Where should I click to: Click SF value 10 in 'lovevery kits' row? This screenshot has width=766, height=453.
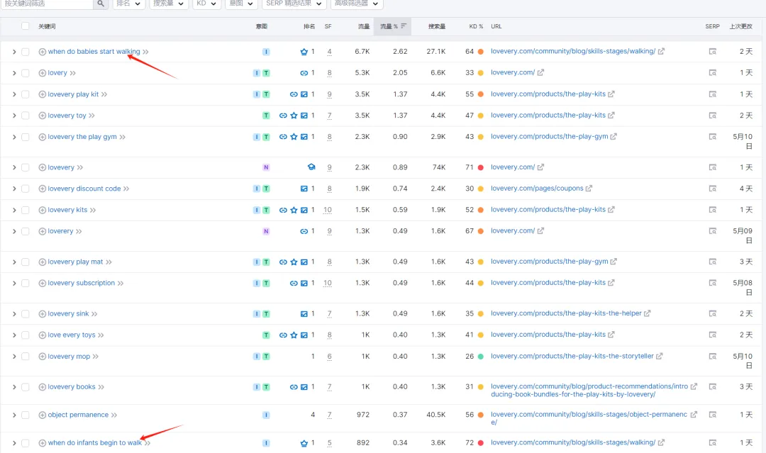pyautogui.click(x=327, y=210)
